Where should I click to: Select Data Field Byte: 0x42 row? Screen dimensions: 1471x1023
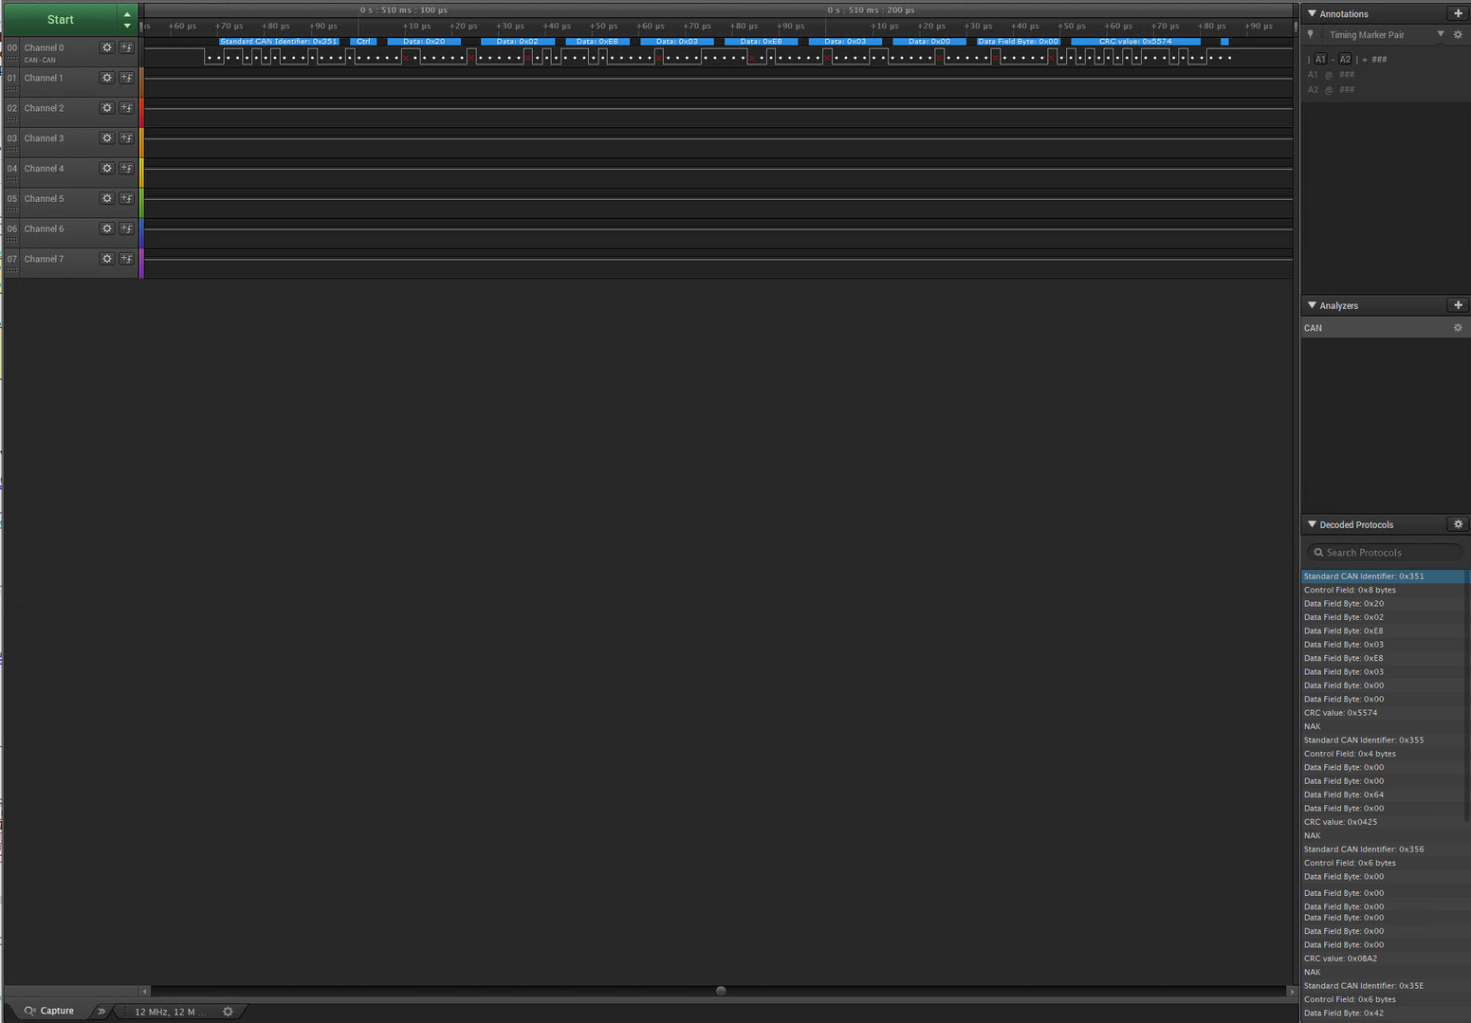coord(1384,1014)
